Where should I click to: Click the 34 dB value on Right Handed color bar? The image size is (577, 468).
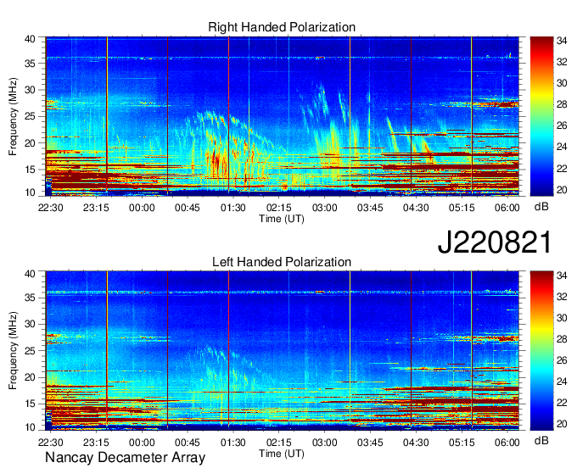[562, 41]
